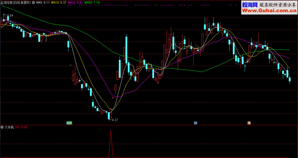Viewport: 298px width, 158px height.
Task: Click the 8.64 high price label
Action: point(10,15)
